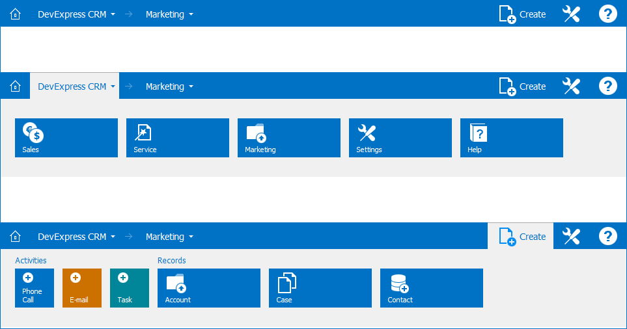This screenshot has width=627, height=329.
Task: Create a new Phone Call activity
Action: tap(35, 288)
